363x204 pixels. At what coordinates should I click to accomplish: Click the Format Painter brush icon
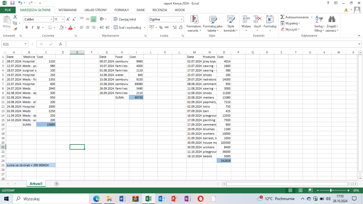[15, 29]
